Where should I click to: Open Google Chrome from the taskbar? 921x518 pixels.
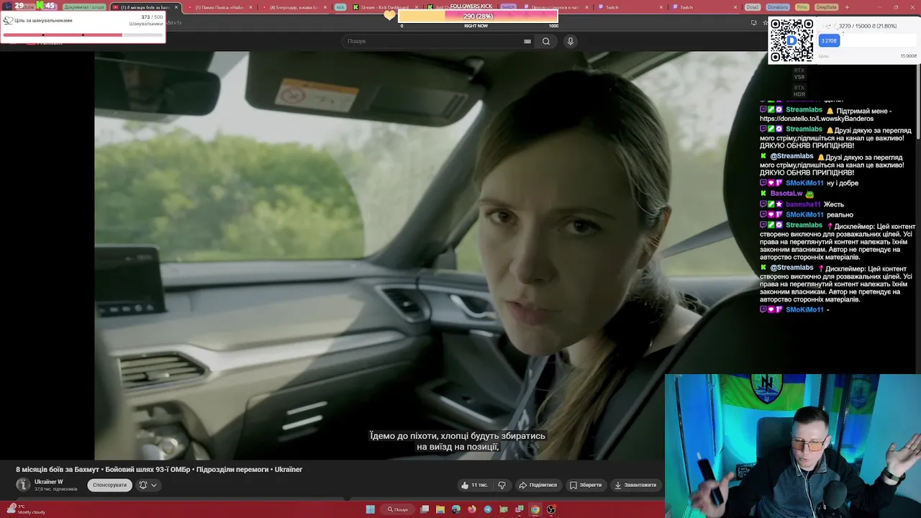point(535,509)
